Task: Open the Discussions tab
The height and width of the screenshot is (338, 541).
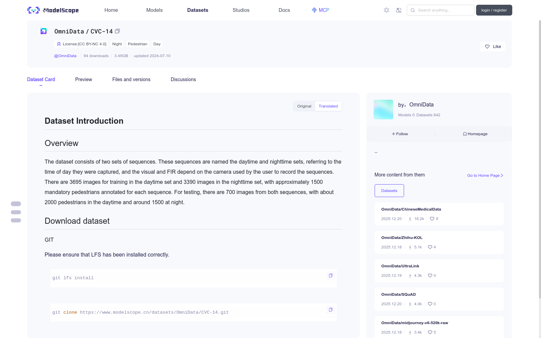Action: click(x=183, y=79)
